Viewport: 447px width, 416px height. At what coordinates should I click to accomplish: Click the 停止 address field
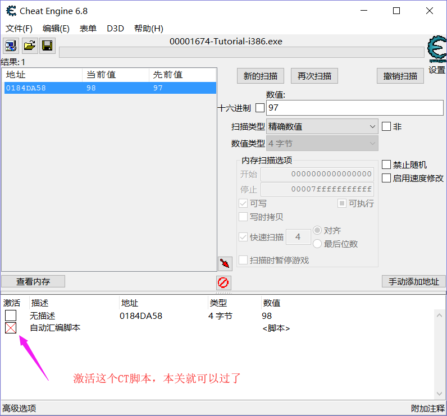[x=317, y=189]
